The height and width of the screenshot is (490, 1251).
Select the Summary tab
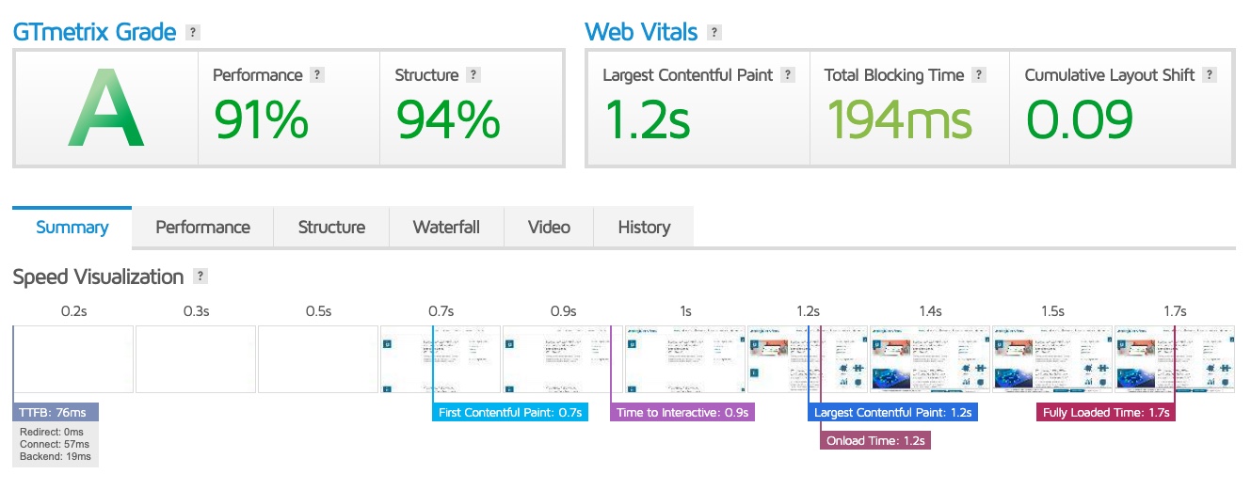coord(72,227)
